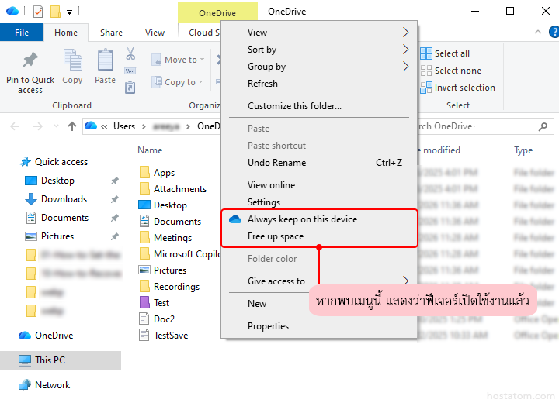Click the Help question mark icon
Viewport: 559px width, 403px height.
554,32
